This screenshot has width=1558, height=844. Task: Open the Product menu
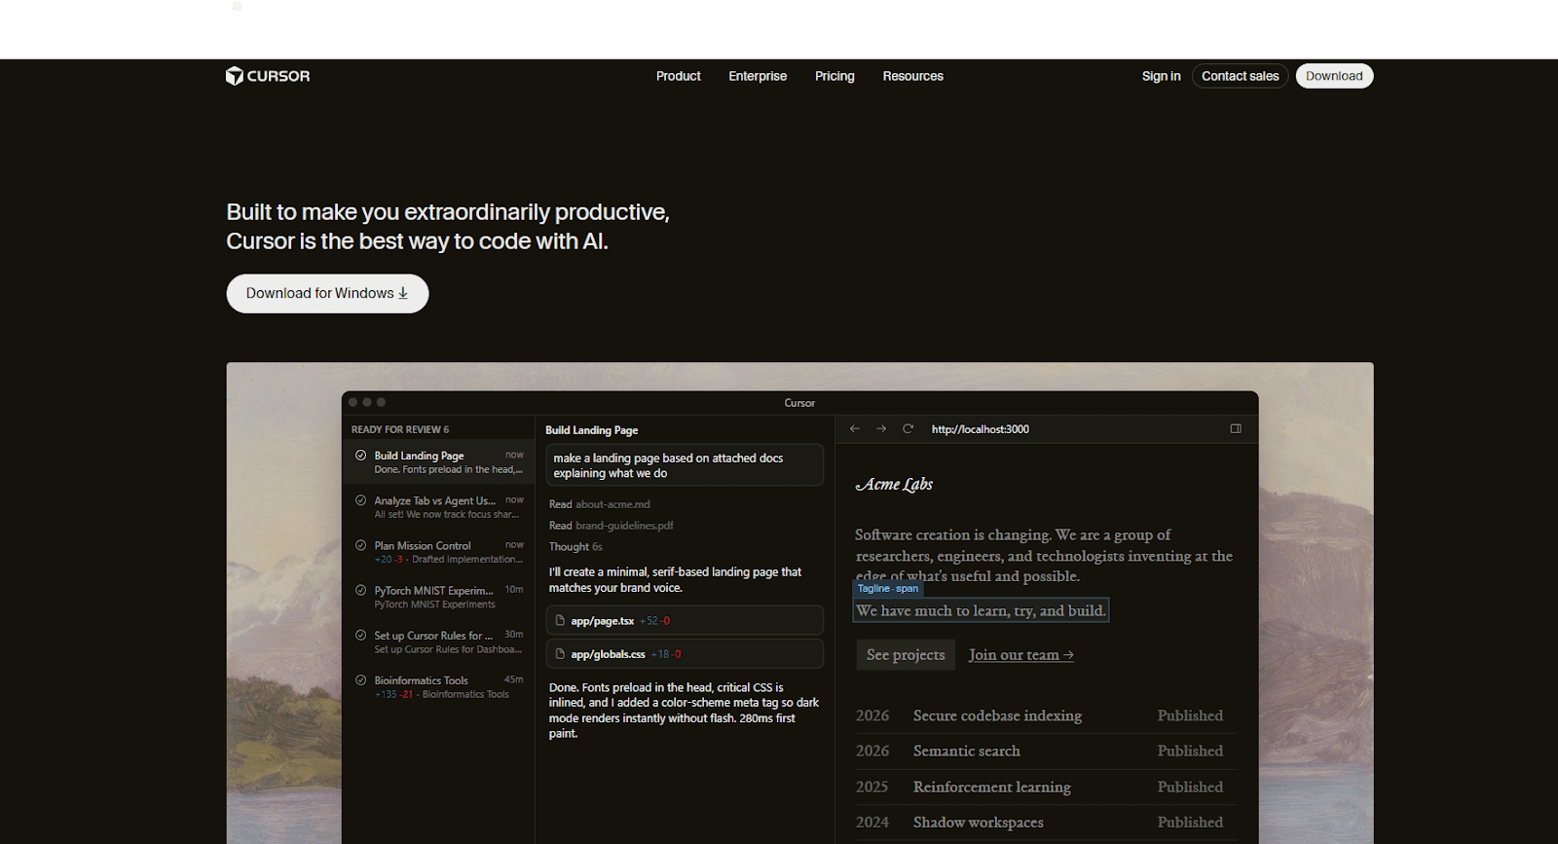click(x=678, y=76)
